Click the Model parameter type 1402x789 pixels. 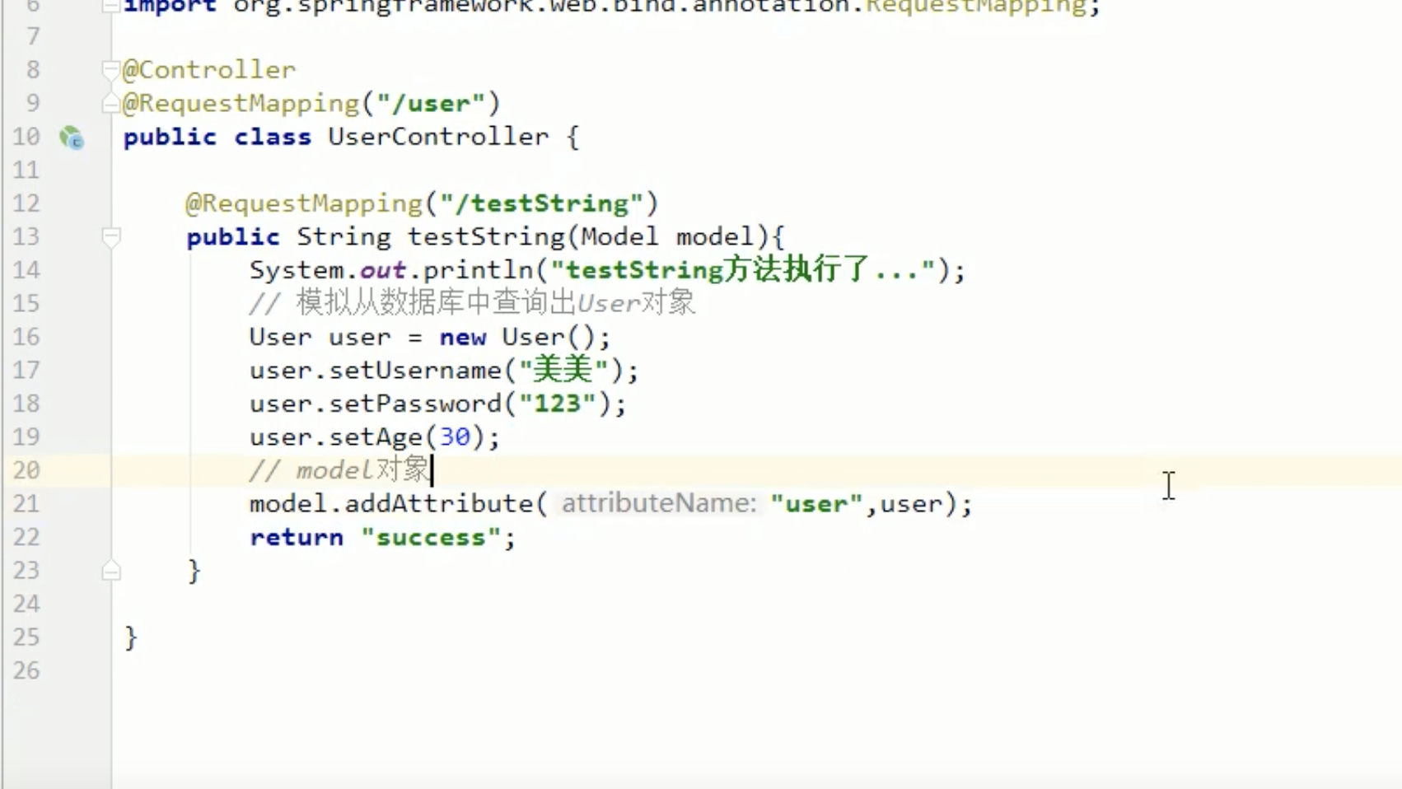coord(619,237)
